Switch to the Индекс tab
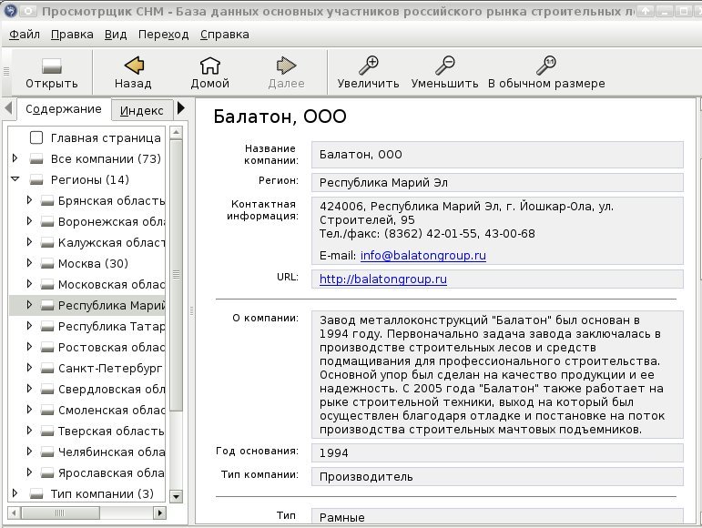The width and height of the screenshot is (702, 528). 141,111
